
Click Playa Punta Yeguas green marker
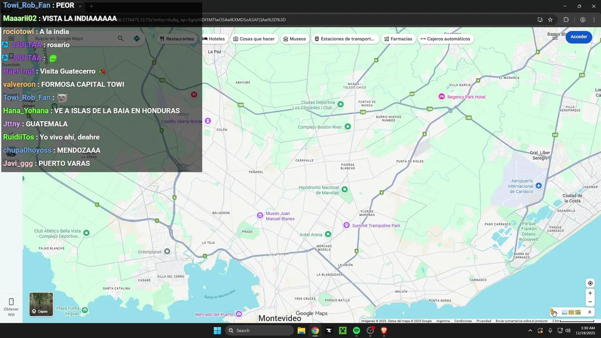(85, 310)
